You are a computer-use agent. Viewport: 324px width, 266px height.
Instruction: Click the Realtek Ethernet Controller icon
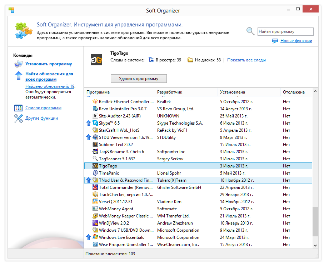pos(95,101)
